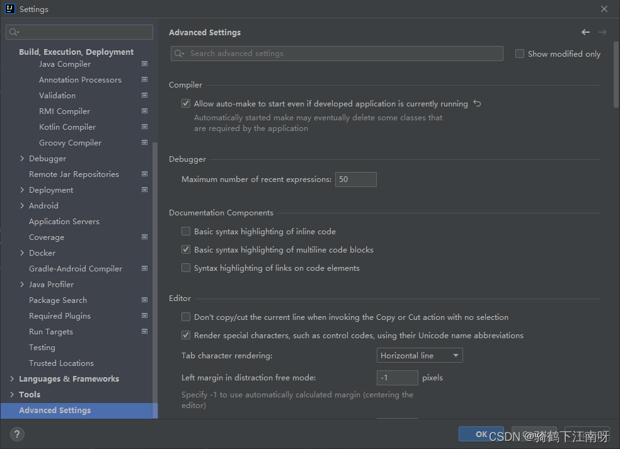This screenshot has height=449, width=620.
Task: Click the back navigation arrow in Advanced Settings
Action: (x=585, y=31)
